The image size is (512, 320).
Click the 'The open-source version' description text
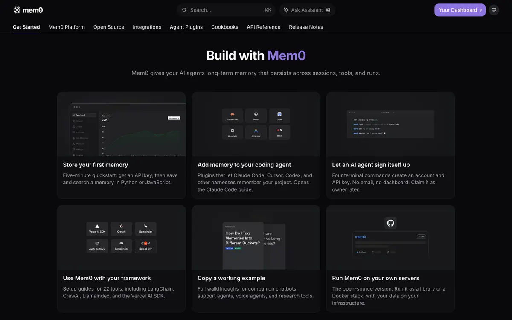coord(389,296)
